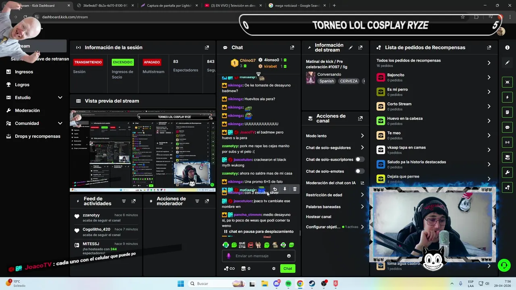The width and height of the screenshot is (516, 290).
Task: Open the info icon in the right sidebar
Action: pyautogui.click(x=507, y=48)
